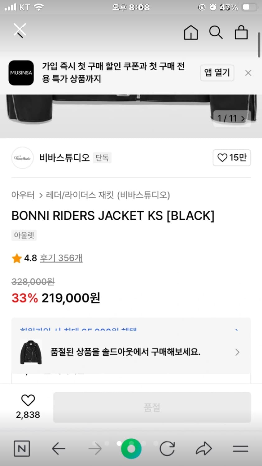
Task: Tap the green Naver center button
Action: coord(131,448)
